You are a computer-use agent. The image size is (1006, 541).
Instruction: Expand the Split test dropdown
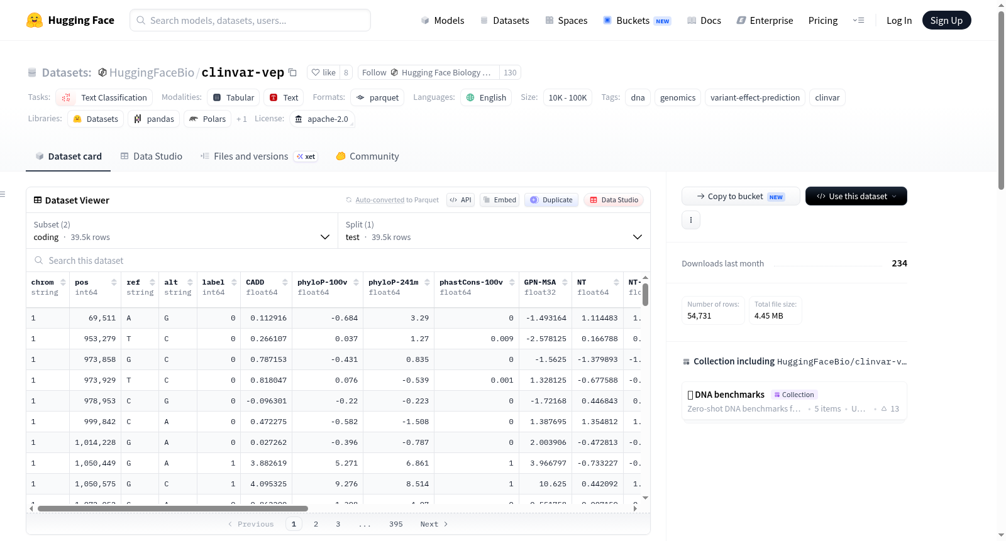tap(494, 231)
